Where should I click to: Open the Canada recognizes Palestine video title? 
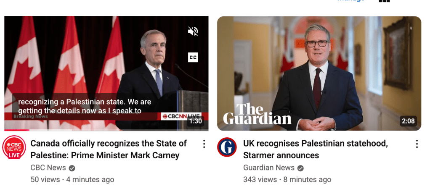[109, 149]
